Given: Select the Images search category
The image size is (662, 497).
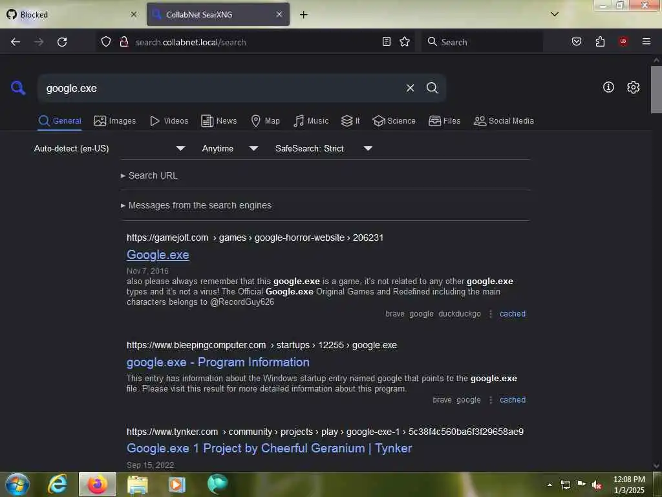Looking at the screenshot, I should coord(115,121).
